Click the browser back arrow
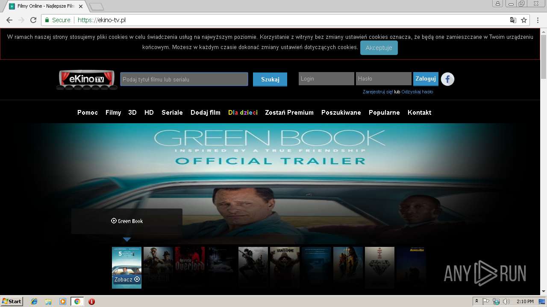The image size is (547, 307). pyautogui.click(x=9, y=20)
